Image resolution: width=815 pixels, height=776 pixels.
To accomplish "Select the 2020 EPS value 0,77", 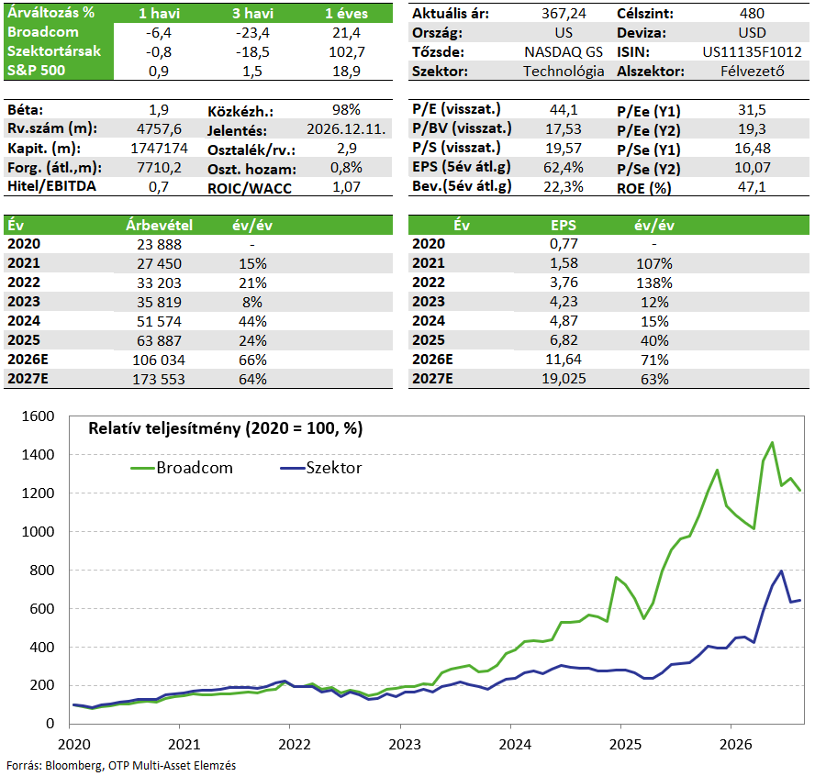I will point(564,244).
